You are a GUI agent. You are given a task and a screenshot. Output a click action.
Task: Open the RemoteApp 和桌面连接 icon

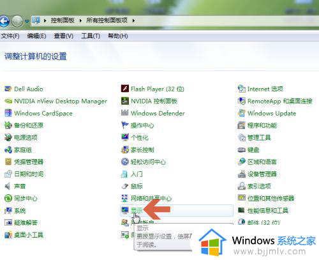pyautogui.click(x=241, y=101)
